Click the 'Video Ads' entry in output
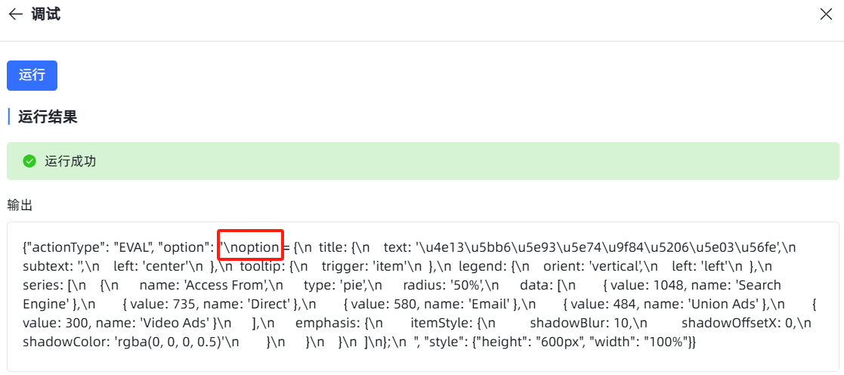This screenshot has height=375, width=844. [x=175, y=323]
